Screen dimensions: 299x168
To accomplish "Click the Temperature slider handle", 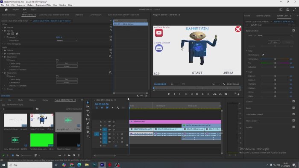I will (x=275, y=59).
